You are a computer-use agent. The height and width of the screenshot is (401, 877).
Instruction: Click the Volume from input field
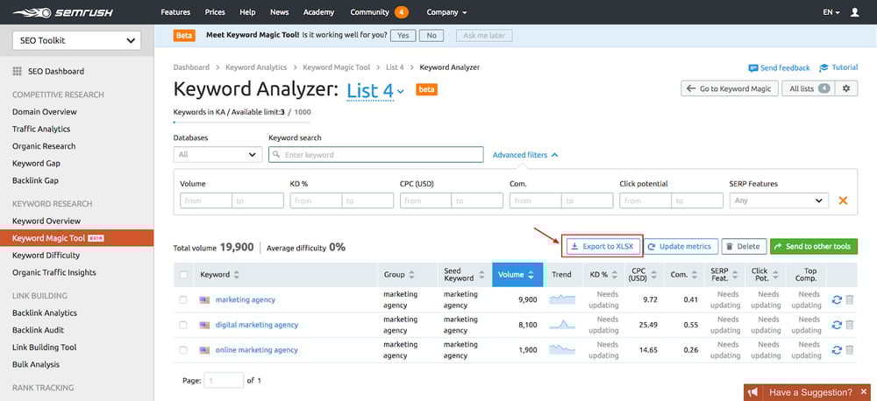206,200
